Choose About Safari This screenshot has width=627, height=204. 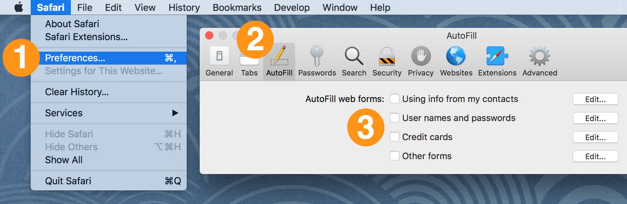click(x=109, y=24)
